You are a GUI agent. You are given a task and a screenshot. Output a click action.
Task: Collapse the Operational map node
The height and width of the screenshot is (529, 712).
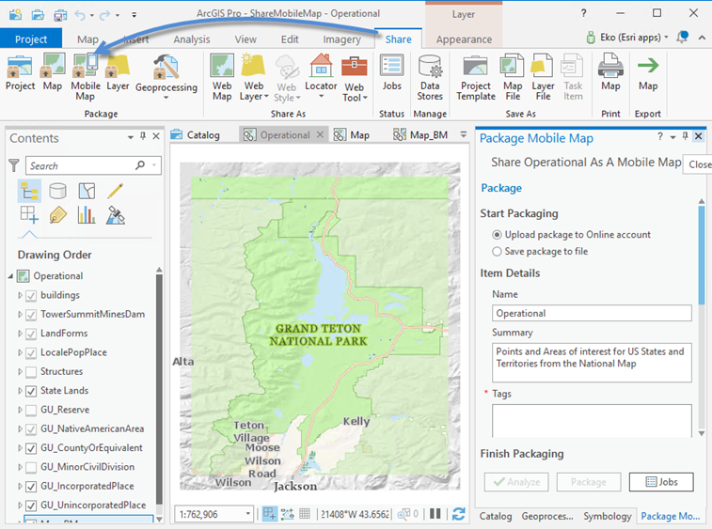tap(10, 276)
